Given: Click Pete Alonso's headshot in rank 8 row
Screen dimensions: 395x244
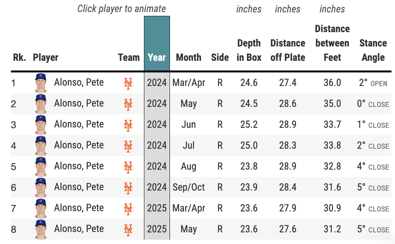Looking at the screenshot, I should (x=41, y=229).
